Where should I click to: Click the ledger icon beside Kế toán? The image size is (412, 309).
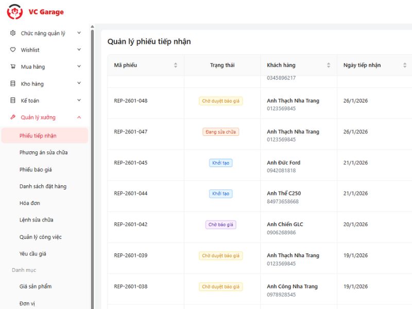click(13, 100)
